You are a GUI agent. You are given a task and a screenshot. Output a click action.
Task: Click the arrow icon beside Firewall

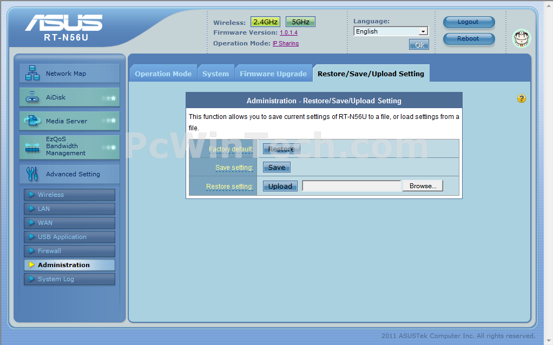[x=31, y=251]
